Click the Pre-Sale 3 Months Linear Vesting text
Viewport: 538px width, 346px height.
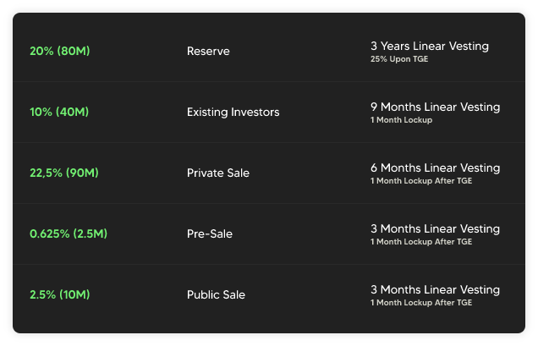click(435, 228)
